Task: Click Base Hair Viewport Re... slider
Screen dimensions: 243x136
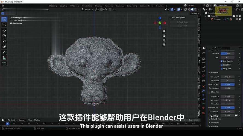Action: (227, 84)
